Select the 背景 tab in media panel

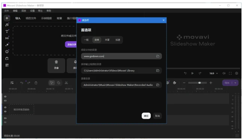click(x=59, y=18)
